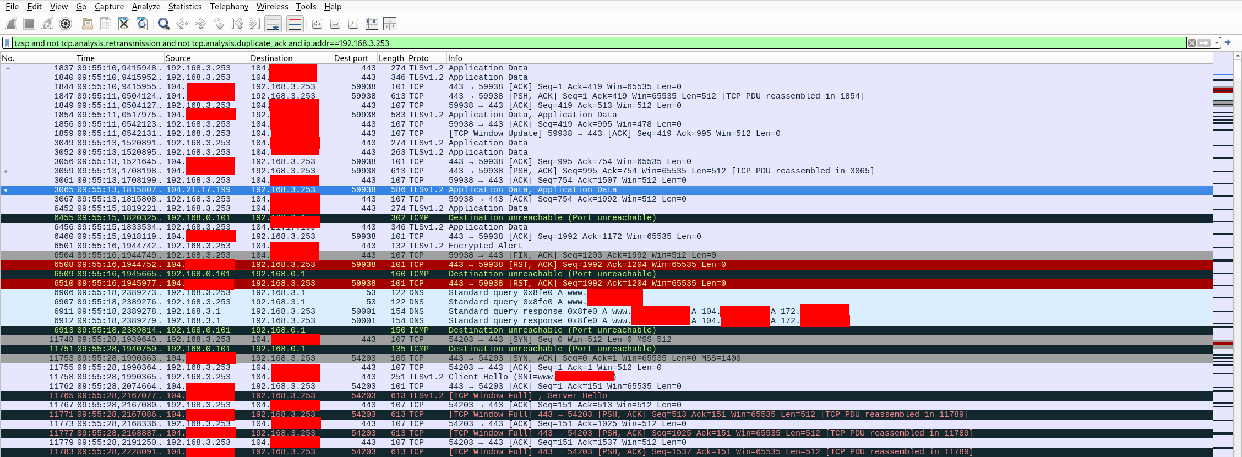Restart the current capture
The width and height of the screenshot is (1242, 457).
click(x=47, y=24)
